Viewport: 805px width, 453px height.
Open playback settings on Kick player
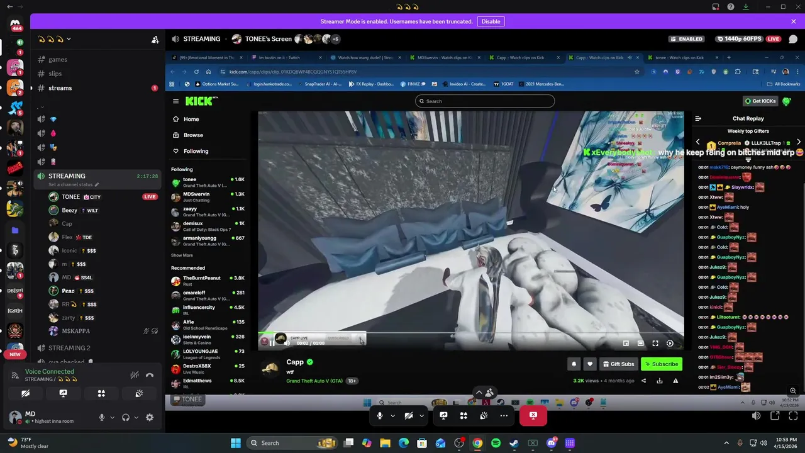(670, 343)
